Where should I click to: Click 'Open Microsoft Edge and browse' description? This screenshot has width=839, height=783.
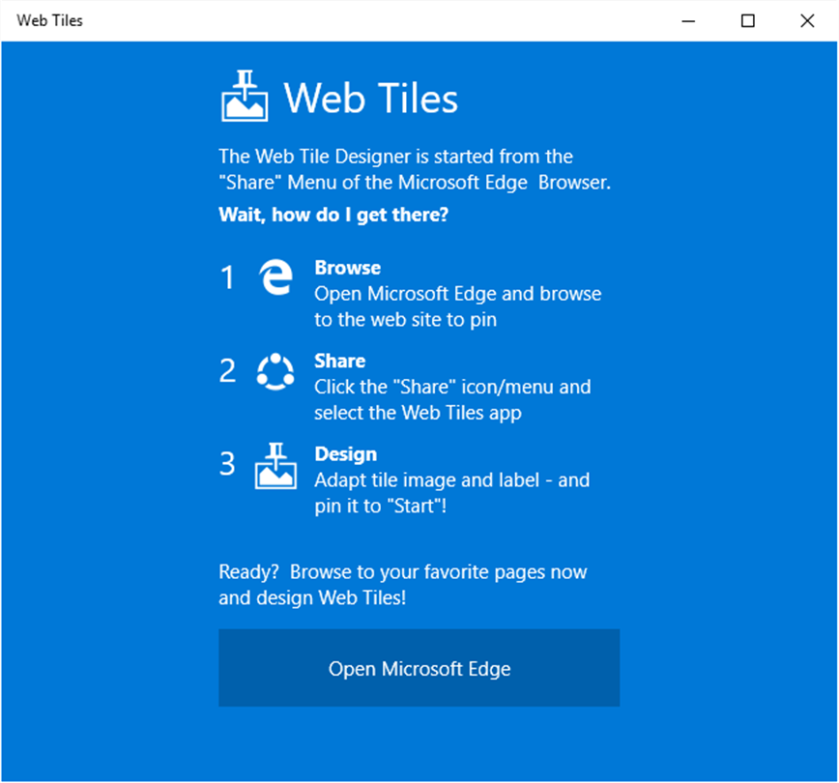[x=458, y=306]
